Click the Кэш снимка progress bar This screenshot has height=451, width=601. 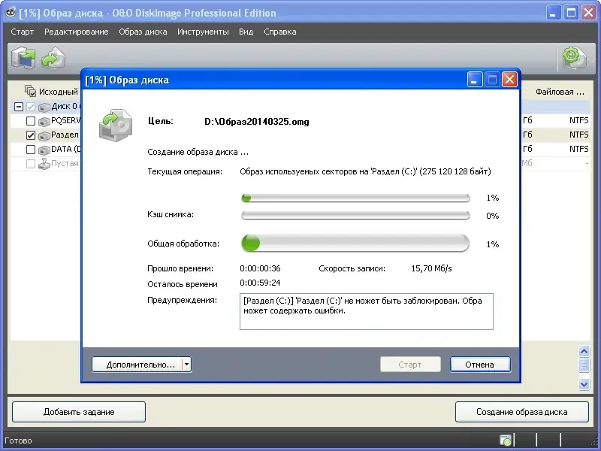355,215
